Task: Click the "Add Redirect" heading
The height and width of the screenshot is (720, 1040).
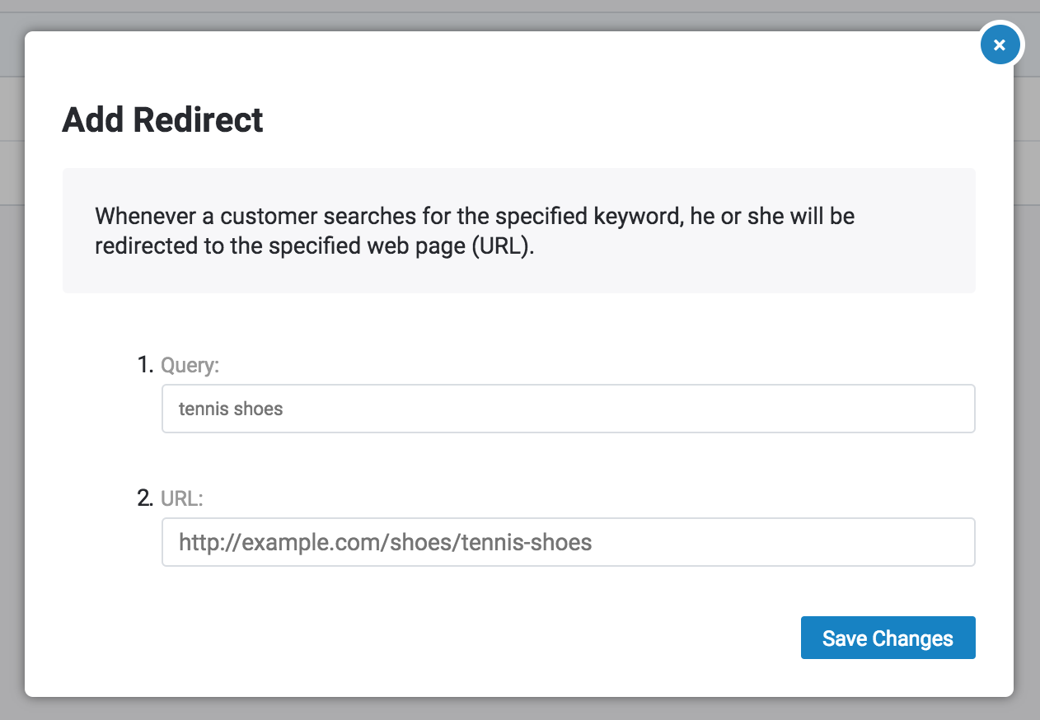Action: coord(163,120)
